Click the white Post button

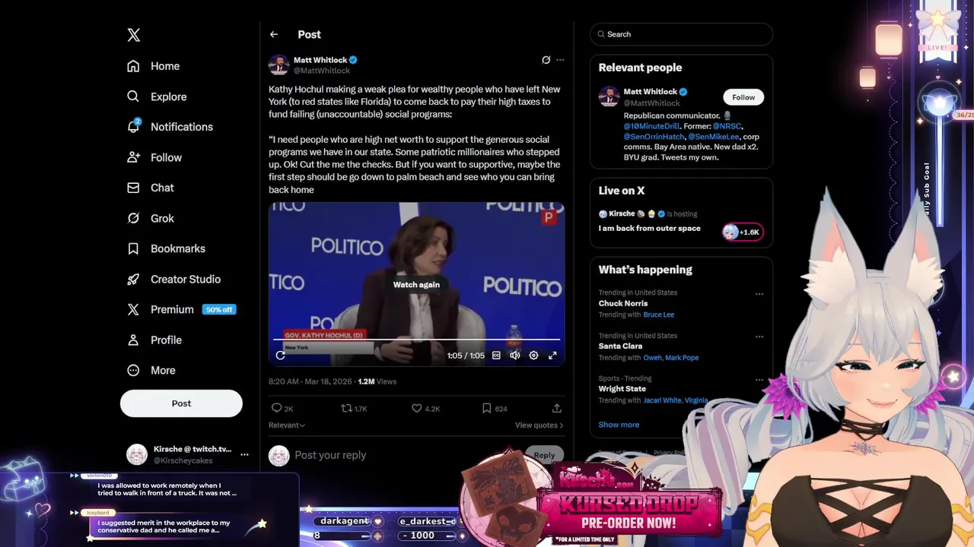coord(181,403)
